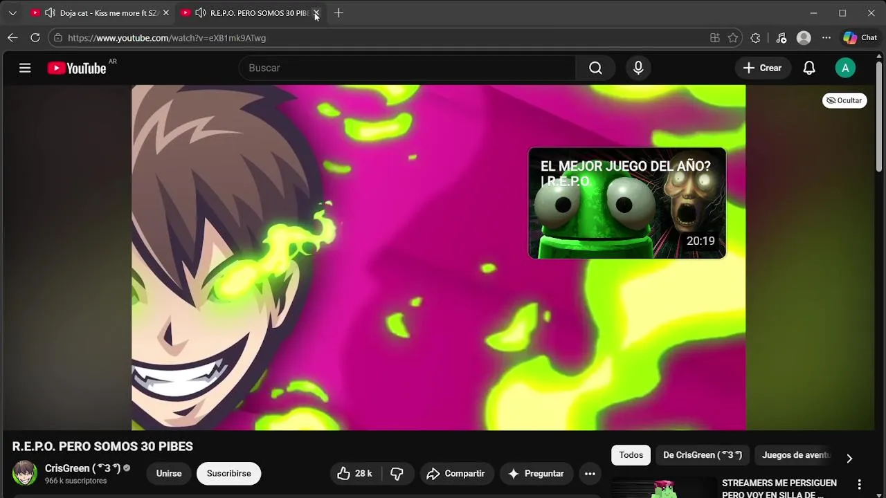The width and height of the screenshot is (886, 498).
Task: Close the Doja cat browser tab
Action: (x=165, y=13)
